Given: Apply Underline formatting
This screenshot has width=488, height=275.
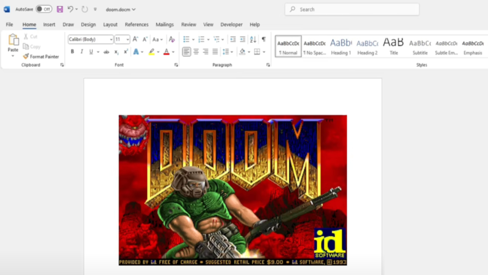Looking at the screenshot, I should [91, 52].
